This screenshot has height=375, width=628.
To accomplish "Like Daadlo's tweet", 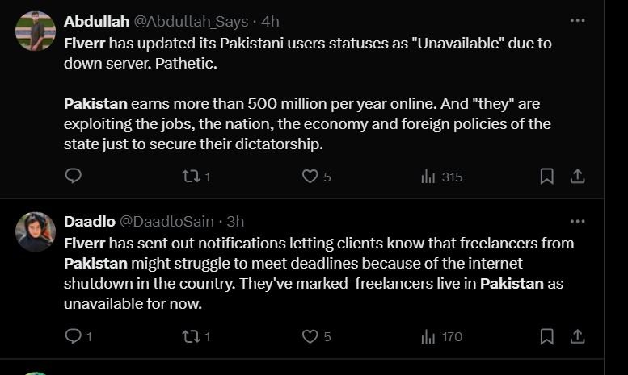I will pos(310,336).
